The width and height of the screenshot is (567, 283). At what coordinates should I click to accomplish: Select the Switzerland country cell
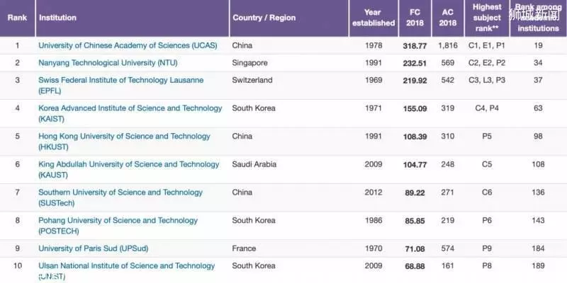252,80
